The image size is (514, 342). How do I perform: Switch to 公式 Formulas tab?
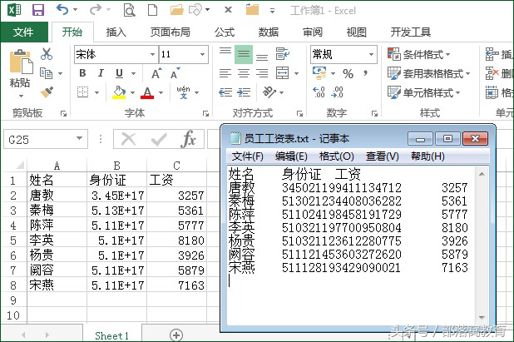[225, 32]
